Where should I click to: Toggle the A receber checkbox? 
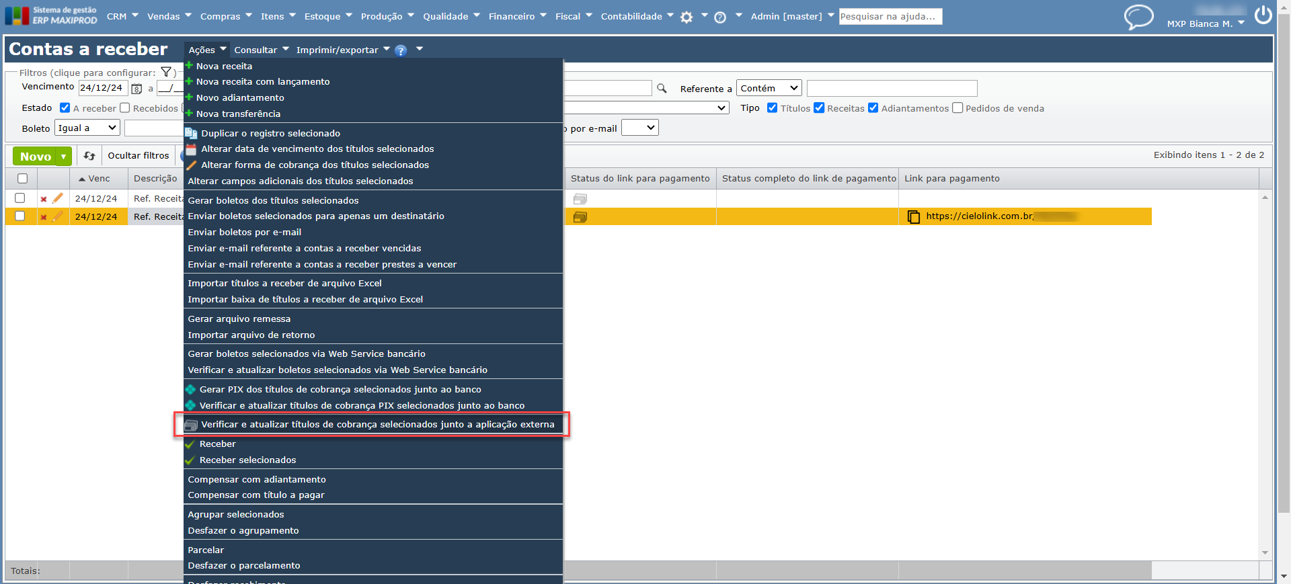click(65, 108)
